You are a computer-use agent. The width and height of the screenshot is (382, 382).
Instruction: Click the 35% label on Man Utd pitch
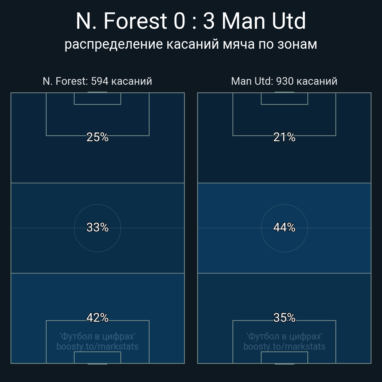tap(284, 318)
